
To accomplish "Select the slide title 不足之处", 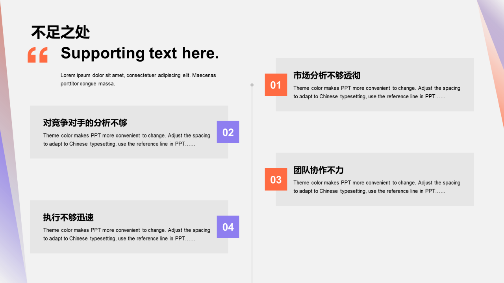I will pyautogui.click(x=61, y=32).
